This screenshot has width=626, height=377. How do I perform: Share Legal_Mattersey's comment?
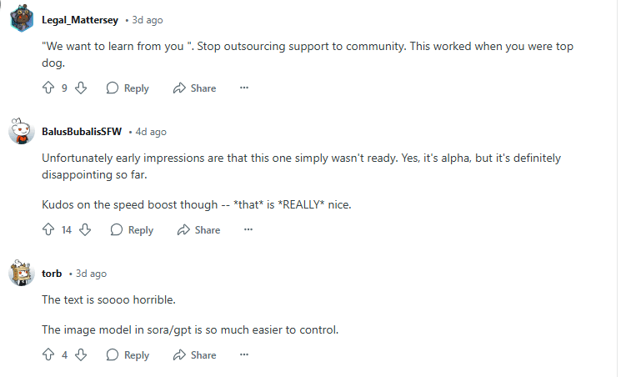coord(194,88)
